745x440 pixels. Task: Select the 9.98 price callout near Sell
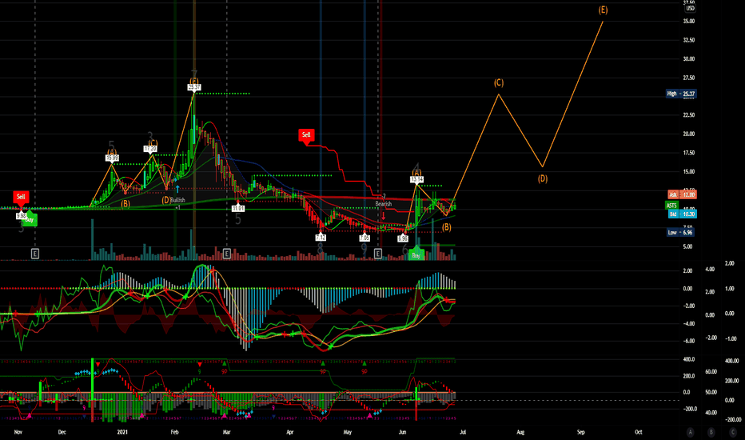coord(22,215)
